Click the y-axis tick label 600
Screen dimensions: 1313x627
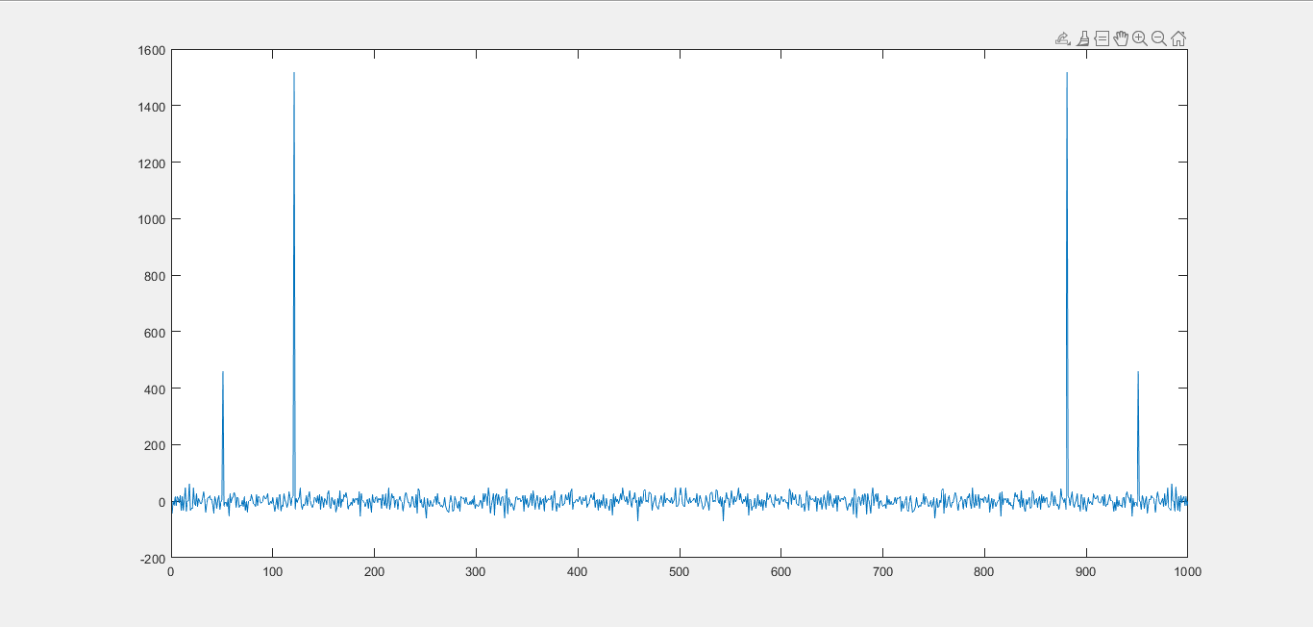coord(156,333)
